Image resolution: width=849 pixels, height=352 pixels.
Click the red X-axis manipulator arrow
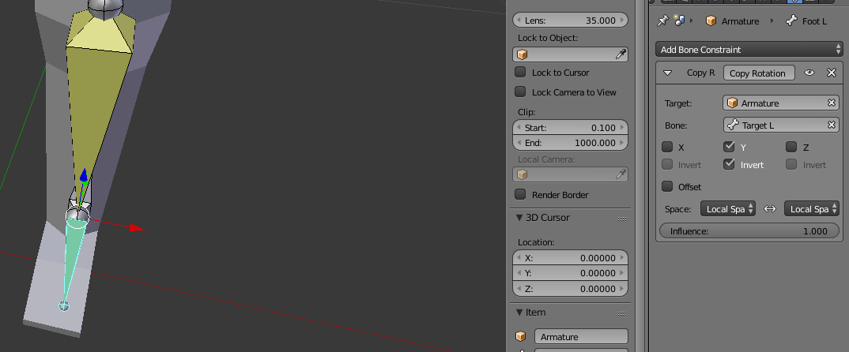click(x=135, y=228)
